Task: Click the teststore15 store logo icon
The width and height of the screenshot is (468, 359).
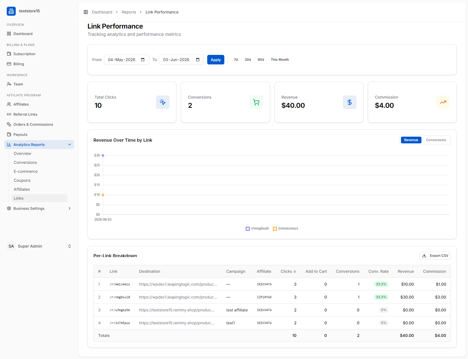Action: [11, 11]
